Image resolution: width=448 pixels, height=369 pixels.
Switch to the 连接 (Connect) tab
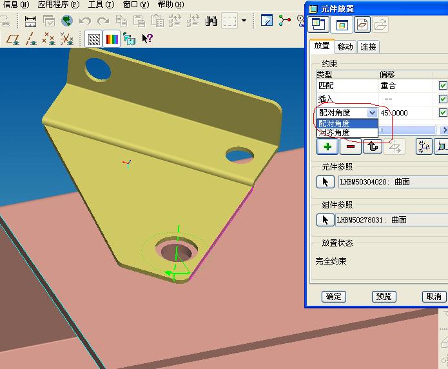point(368,47)
